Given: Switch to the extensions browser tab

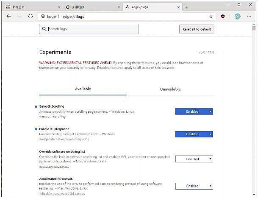Looking at the screenshot, I should (92, 7).
